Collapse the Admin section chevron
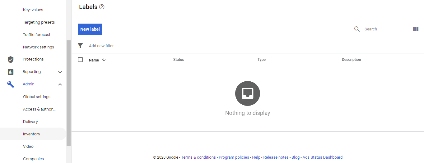Image resolution: width=424 pixels, height=163 pixels. 60,84
